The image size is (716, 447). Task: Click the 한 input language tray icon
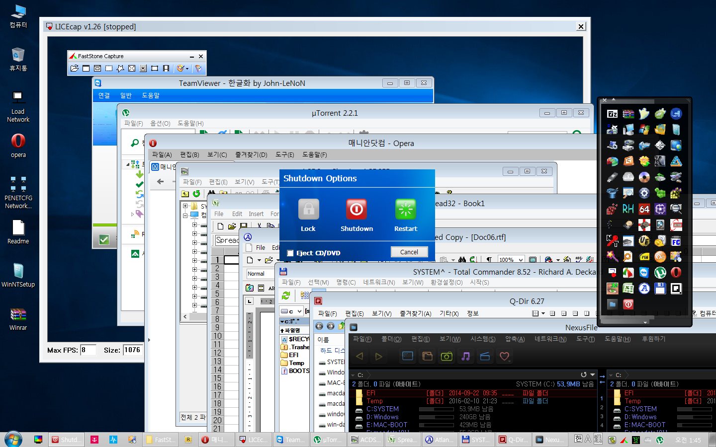(578, 439)
